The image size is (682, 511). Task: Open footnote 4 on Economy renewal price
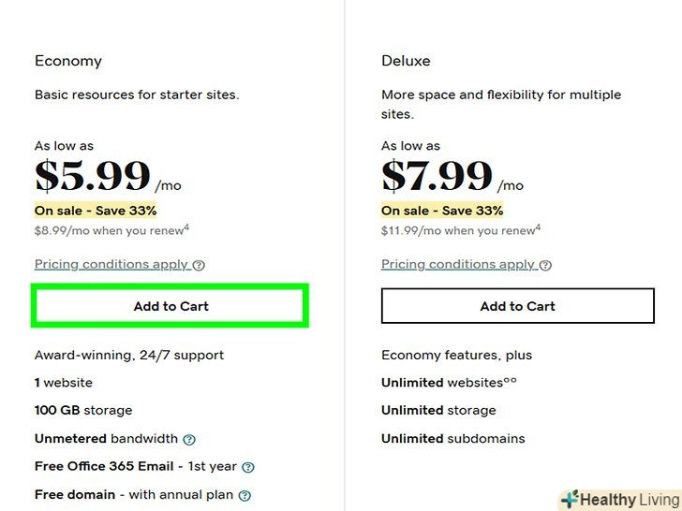187,226
